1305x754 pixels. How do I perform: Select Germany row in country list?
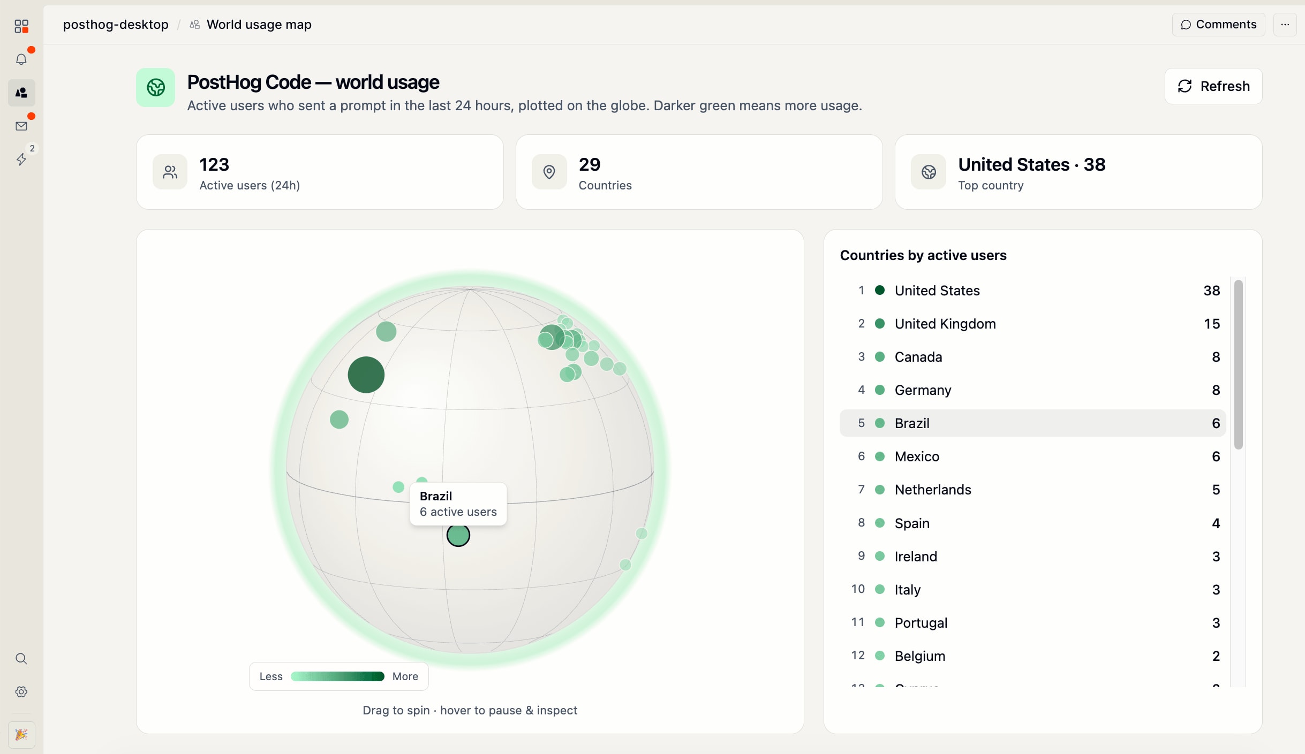tap(1032, 390)
